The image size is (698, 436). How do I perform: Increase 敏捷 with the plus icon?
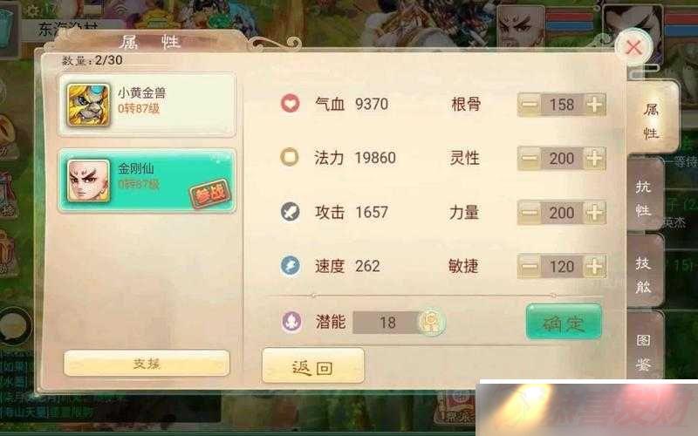pyautogui.click(x=594, y=267)
